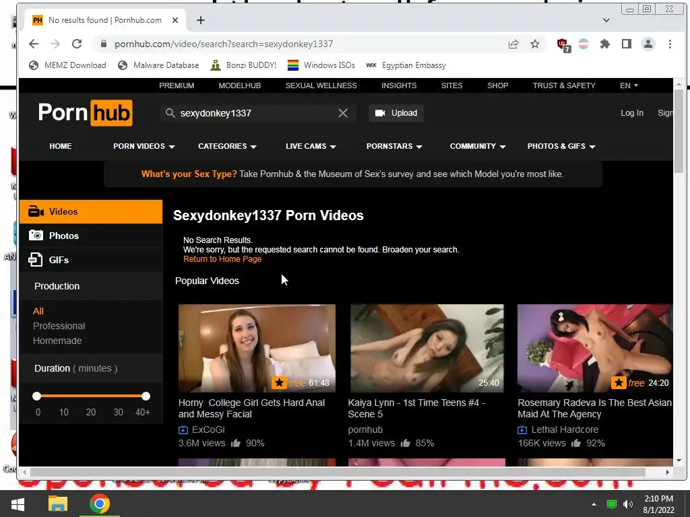Click the striped round extension icon

(x=584, y=44)
